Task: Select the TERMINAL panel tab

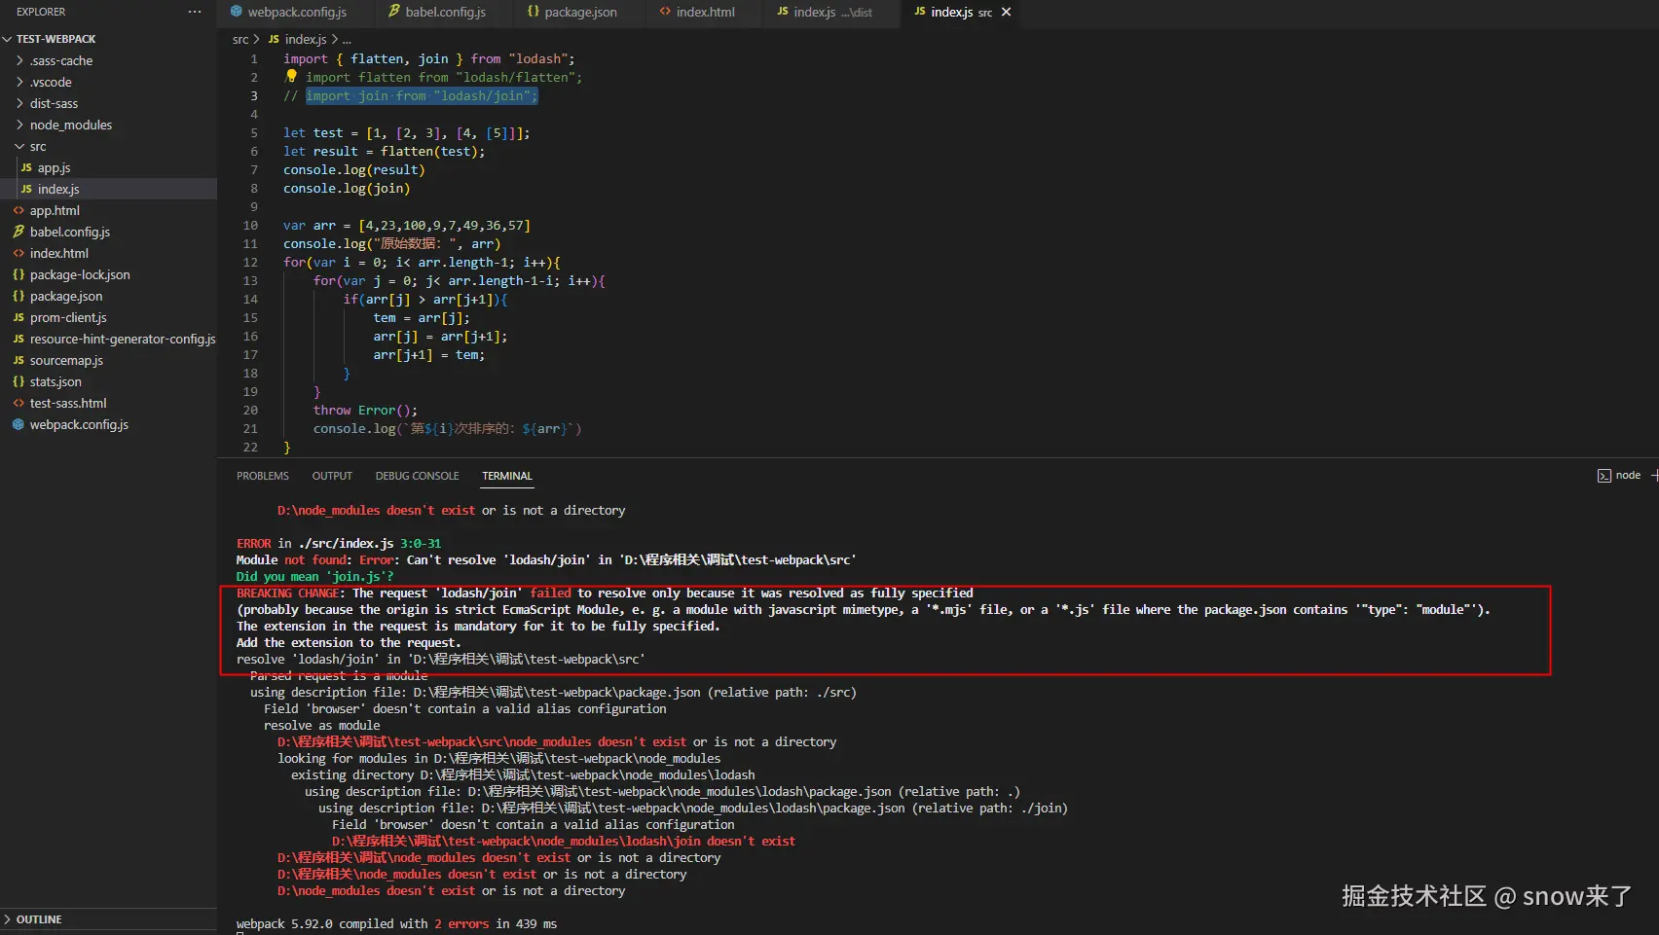Action: pos(507,476)
